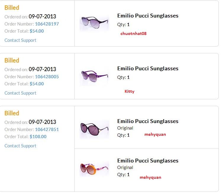Click the $108.00 order total
The height and width of the screenshot is (193, 222).
coord(38,137)
